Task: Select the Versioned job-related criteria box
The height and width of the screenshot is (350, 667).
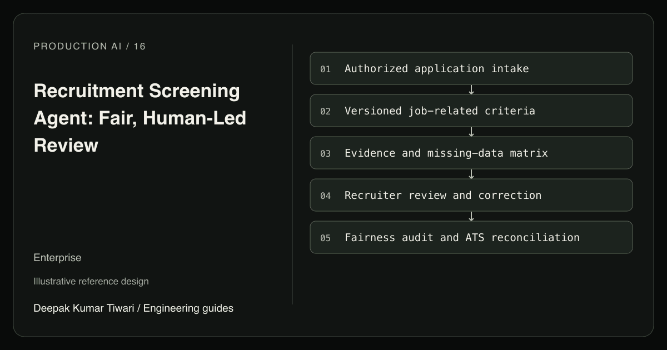Action: 471,111
